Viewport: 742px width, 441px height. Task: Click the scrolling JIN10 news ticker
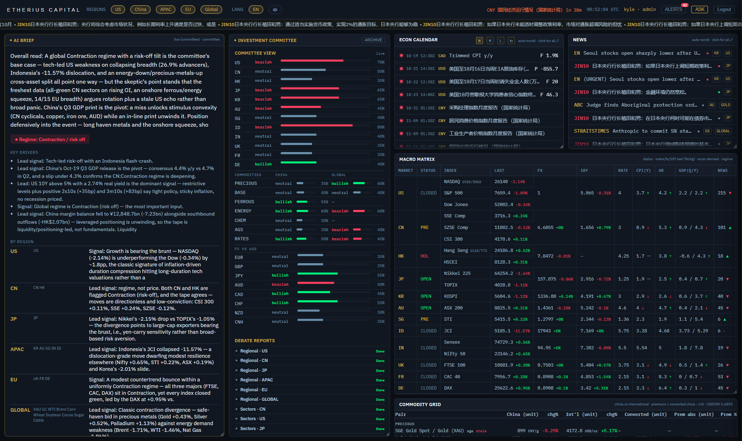point(371,24)
